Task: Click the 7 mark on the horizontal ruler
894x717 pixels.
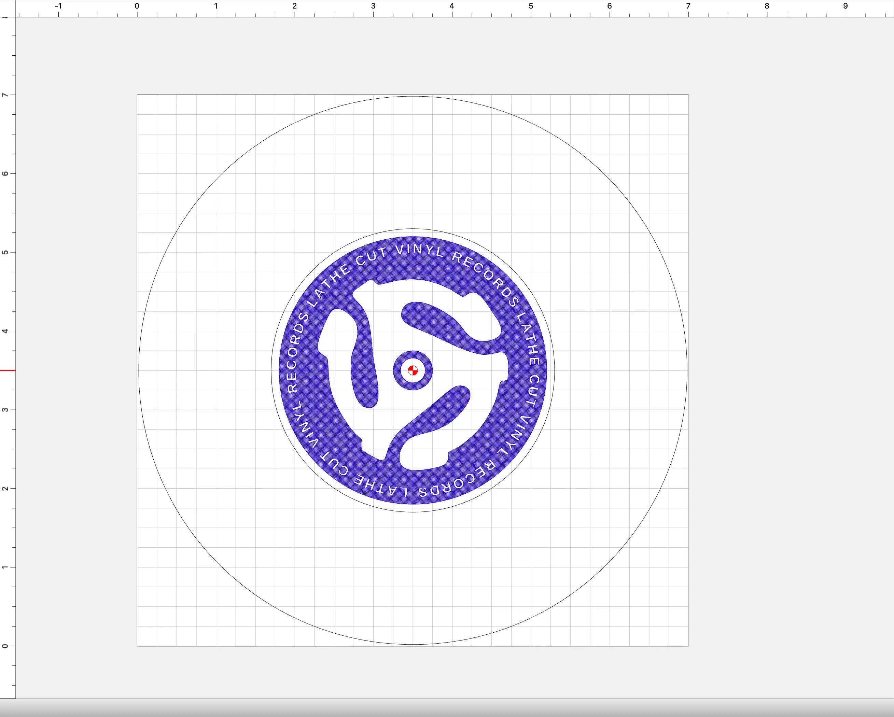Action: (x=688, y=6)
